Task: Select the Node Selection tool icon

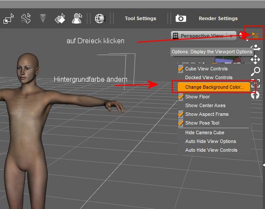Action: click(x=9, y=18)
